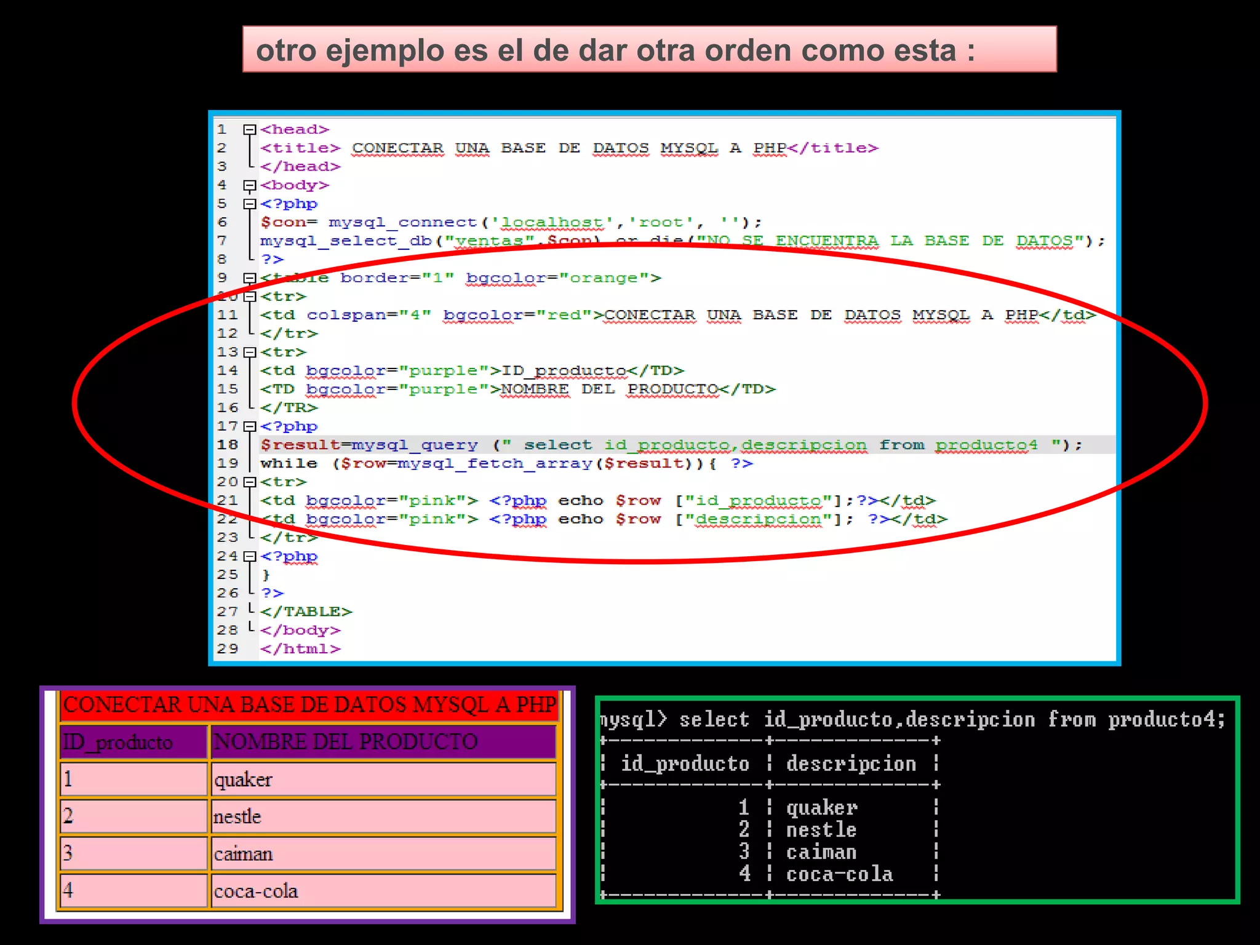Collapse the body tag fold on line 4
Image resolution: width=1260 pixels, height=945 pixels.
pos(249,185)
